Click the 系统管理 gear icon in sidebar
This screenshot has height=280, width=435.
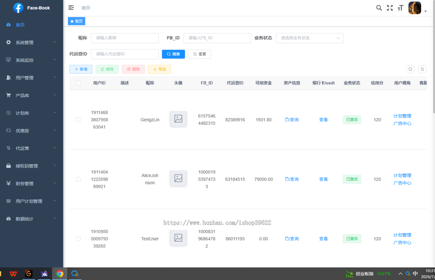tap(8, 42)
